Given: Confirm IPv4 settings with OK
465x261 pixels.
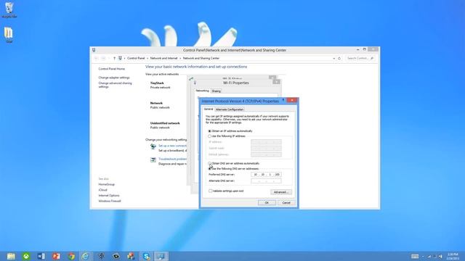Looking at the screenshot, I should click(x=267, y=203).
